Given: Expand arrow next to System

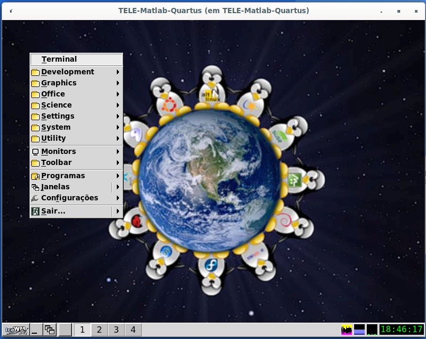Looking at the screenshot, I should 118,128.
